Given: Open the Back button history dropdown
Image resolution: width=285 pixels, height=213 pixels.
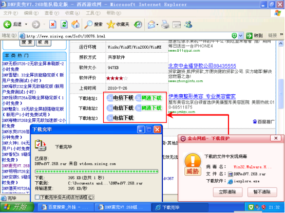Looking at the screenshot, I should [x=26, y=24].
